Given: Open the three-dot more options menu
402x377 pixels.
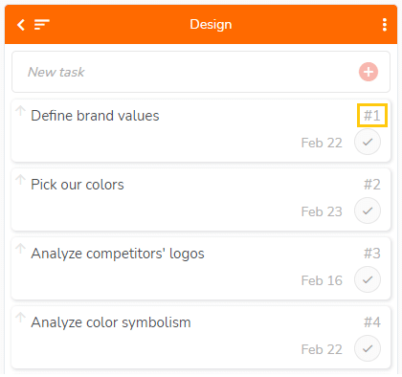Looking at the screenshot, I should point(385,25).
